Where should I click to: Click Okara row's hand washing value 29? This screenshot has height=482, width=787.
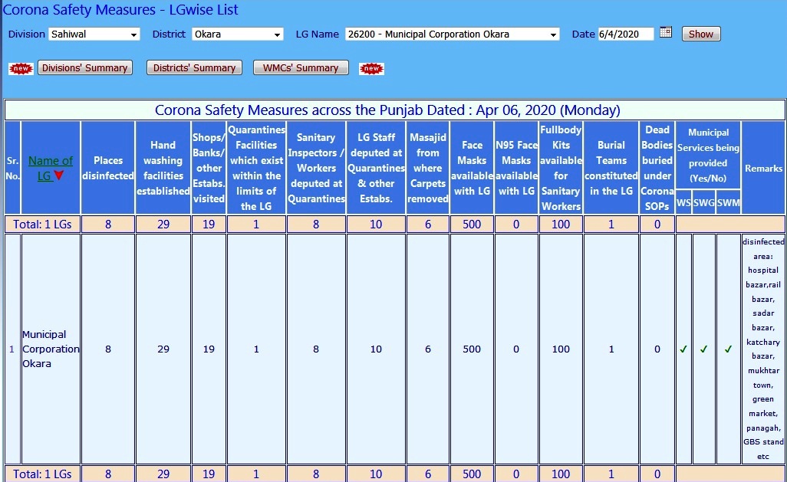163,349
